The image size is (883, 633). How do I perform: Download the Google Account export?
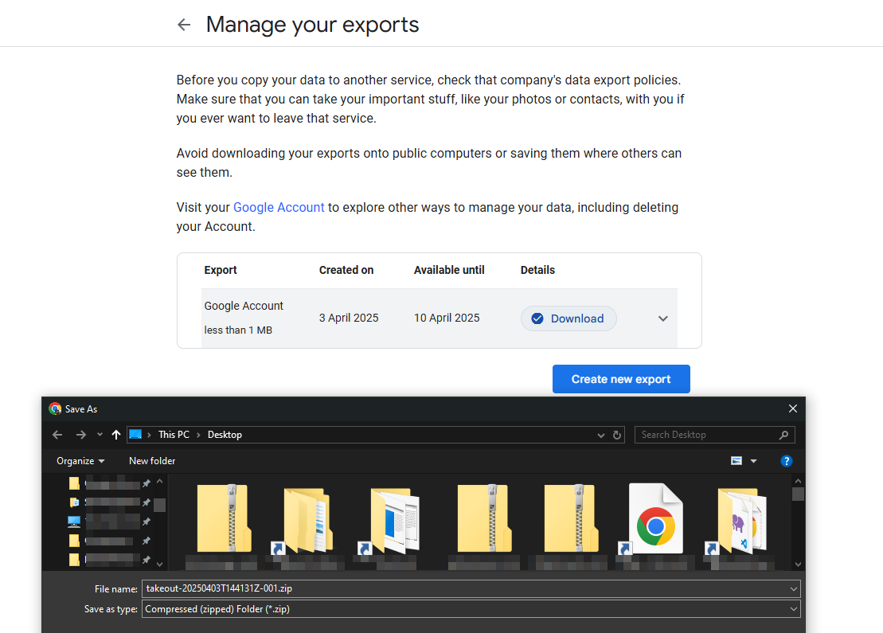pos(568,318)
